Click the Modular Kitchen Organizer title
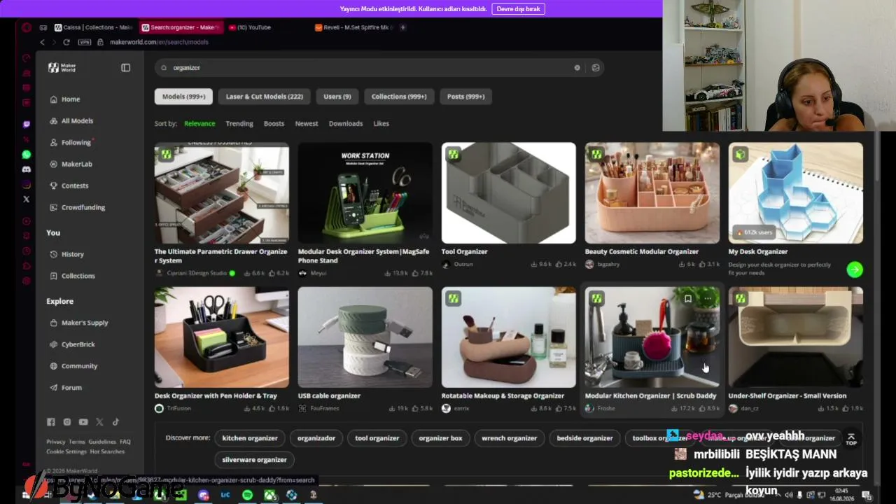Screen dimensions: 896x504 pos(651,396)
